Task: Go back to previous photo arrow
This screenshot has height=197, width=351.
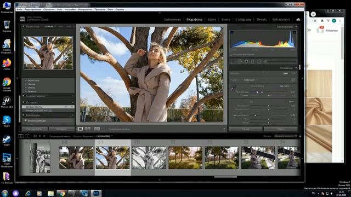Action: click(39, 136)
